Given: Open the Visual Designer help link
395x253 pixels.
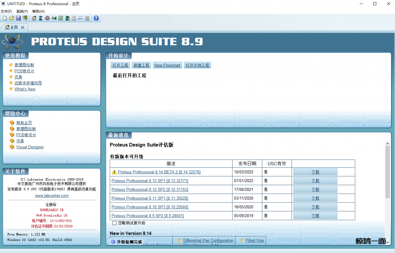Looking at the screenshot, I should (30, 147).
